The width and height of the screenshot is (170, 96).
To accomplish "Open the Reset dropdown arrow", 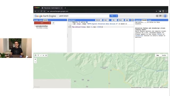I will tap(123, 20).
